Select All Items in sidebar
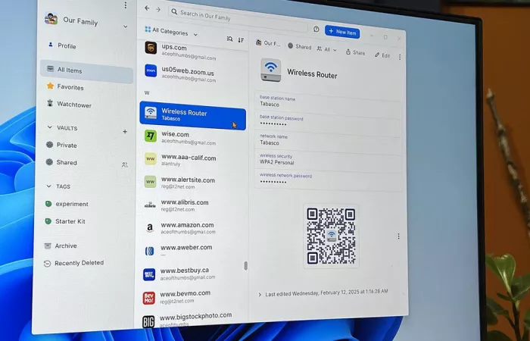 (86, 70)
